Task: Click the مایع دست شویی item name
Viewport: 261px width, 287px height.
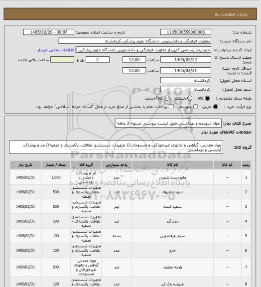Action: 172,177
